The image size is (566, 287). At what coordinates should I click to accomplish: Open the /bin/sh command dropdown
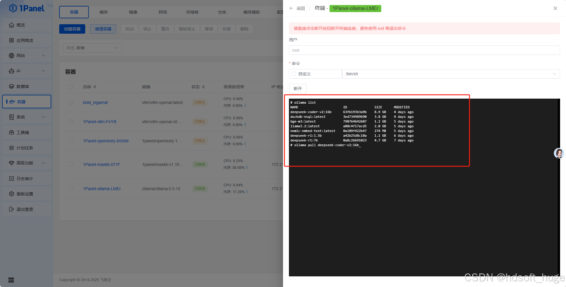[x=451, y=74]
